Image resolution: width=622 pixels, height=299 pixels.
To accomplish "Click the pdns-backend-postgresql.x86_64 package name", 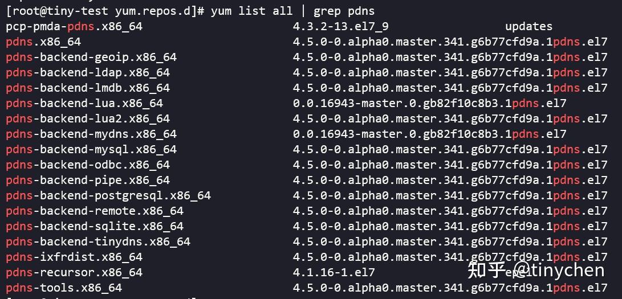I will 108,196.
